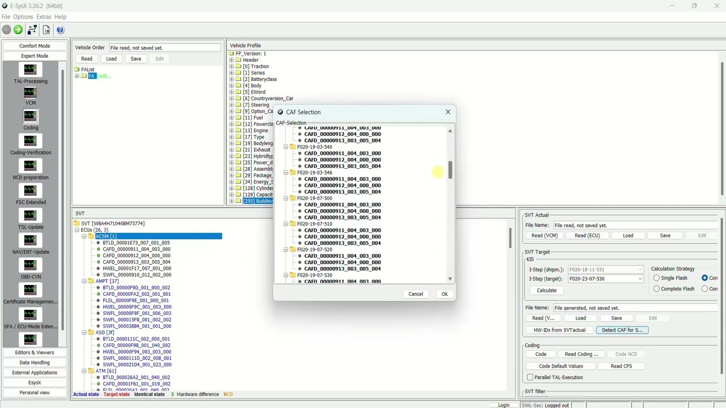Open the Certificate Management module icon
The height and width of the screenshot is (408, 726).
(x=30, y=290)
